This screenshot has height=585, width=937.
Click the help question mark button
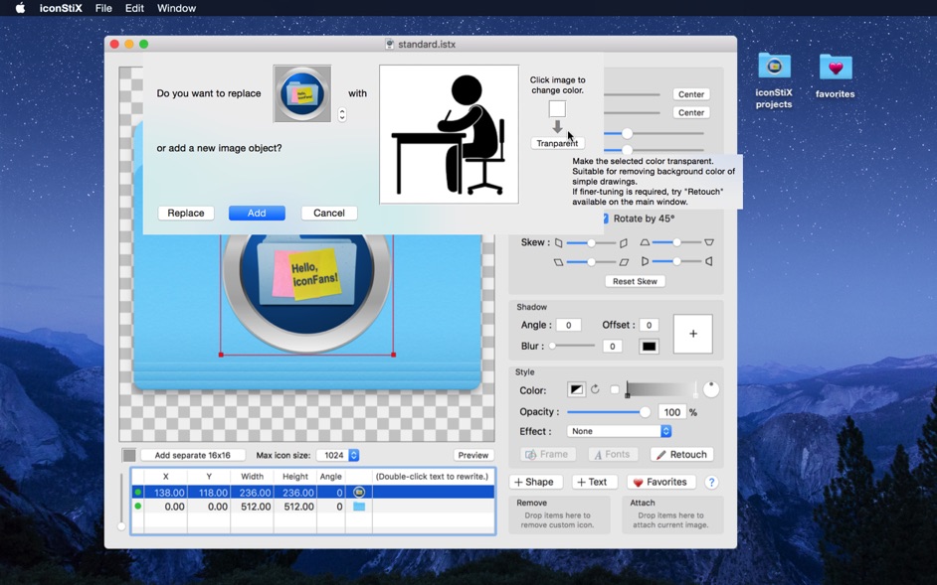pyautogui.click(x=711, y=482)
